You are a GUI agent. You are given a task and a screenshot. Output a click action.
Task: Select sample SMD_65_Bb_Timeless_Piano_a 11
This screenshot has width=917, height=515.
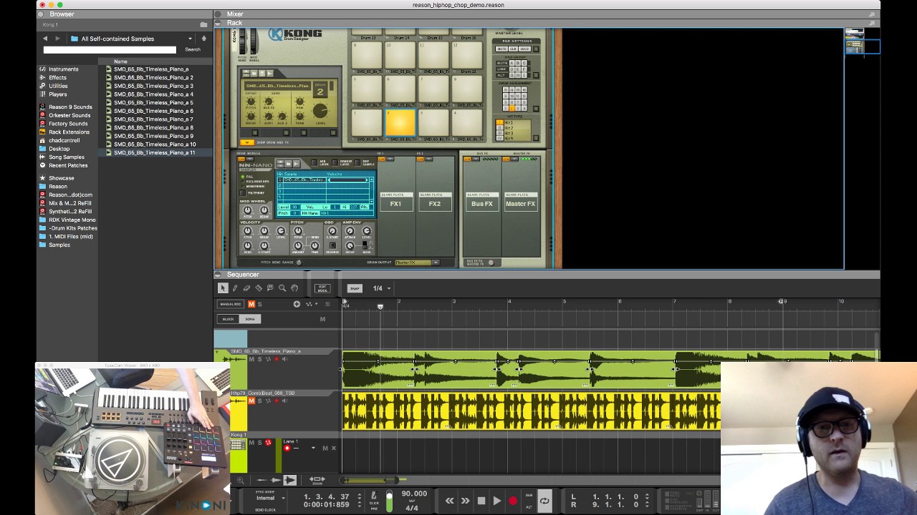click(x=154, y=152)
